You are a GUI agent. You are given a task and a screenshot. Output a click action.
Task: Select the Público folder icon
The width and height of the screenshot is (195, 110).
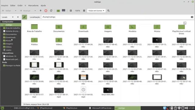click(34, 40)
